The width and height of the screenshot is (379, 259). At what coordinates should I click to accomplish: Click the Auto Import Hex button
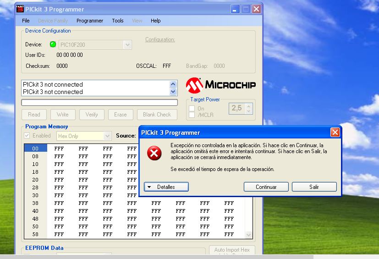[x=232, y=250]
